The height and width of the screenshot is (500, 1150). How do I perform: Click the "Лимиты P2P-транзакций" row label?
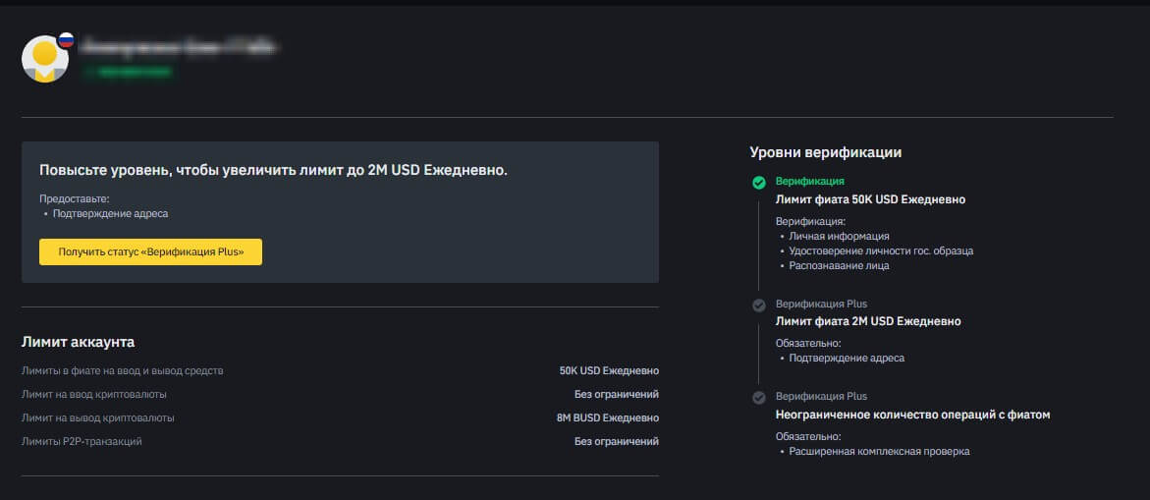82,442
